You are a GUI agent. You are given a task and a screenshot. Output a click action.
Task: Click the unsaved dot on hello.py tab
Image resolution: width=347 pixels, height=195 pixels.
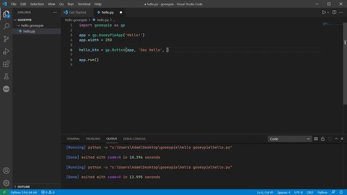(121, 12)
